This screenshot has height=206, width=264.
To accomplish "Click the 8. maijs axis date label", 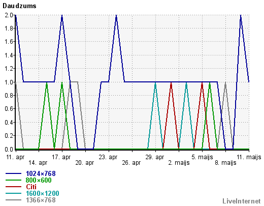I will point(225,163).
